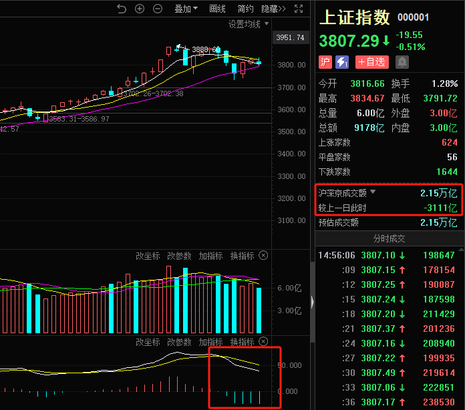Click the gray alert bell icon
This screenshot has width=465, height=410.
(x=402, y=62)
